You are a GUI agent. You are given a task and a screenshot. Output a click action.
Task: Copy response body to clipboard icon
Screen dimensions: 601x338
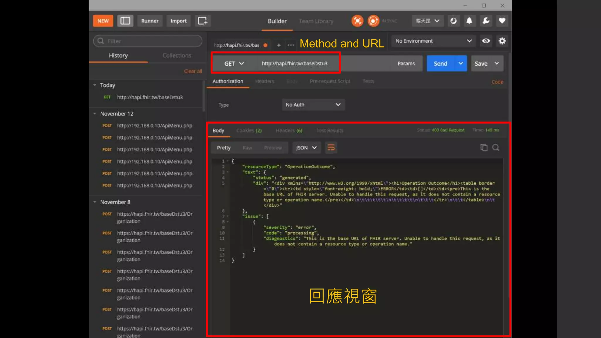[x=484, y=148]
